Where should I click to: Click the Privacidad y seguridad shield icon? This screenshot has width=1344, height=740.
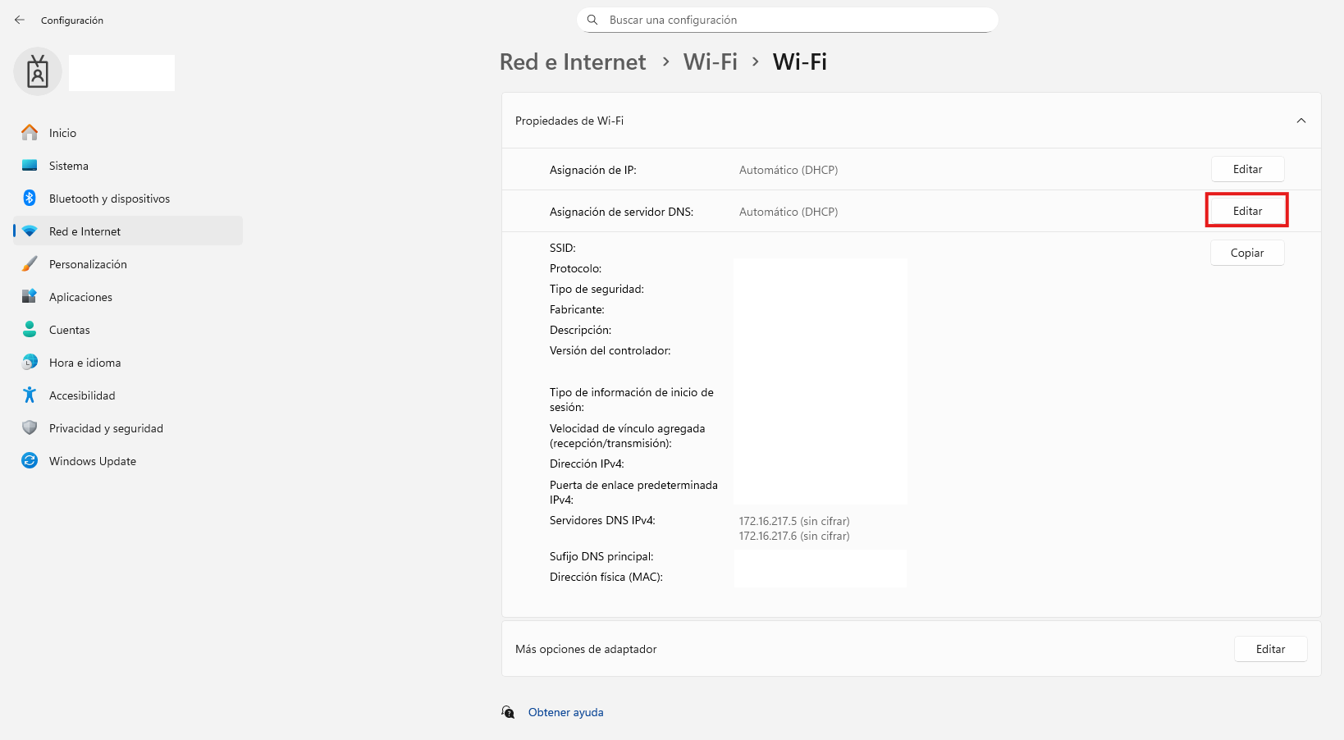pos(30,428)
